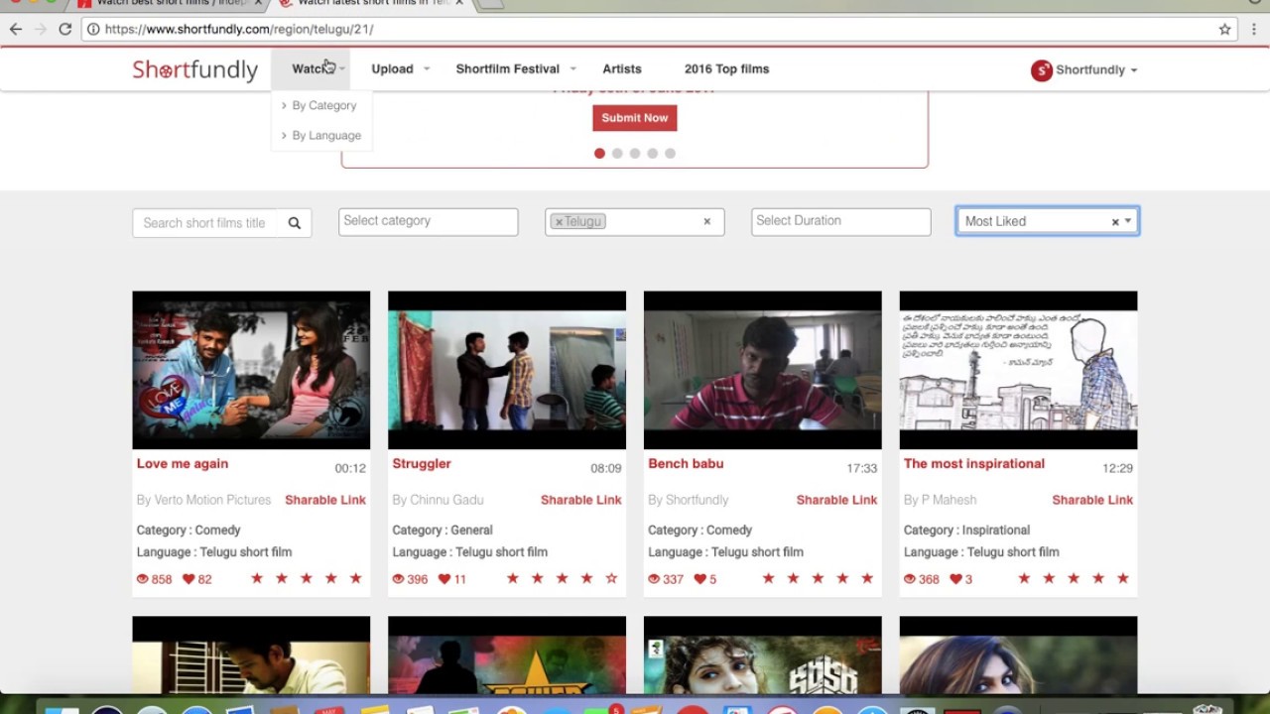Click the Shortfundly profile avatar icon
The height and width of the screenshot is (714, 1270).
(1041, 70)
